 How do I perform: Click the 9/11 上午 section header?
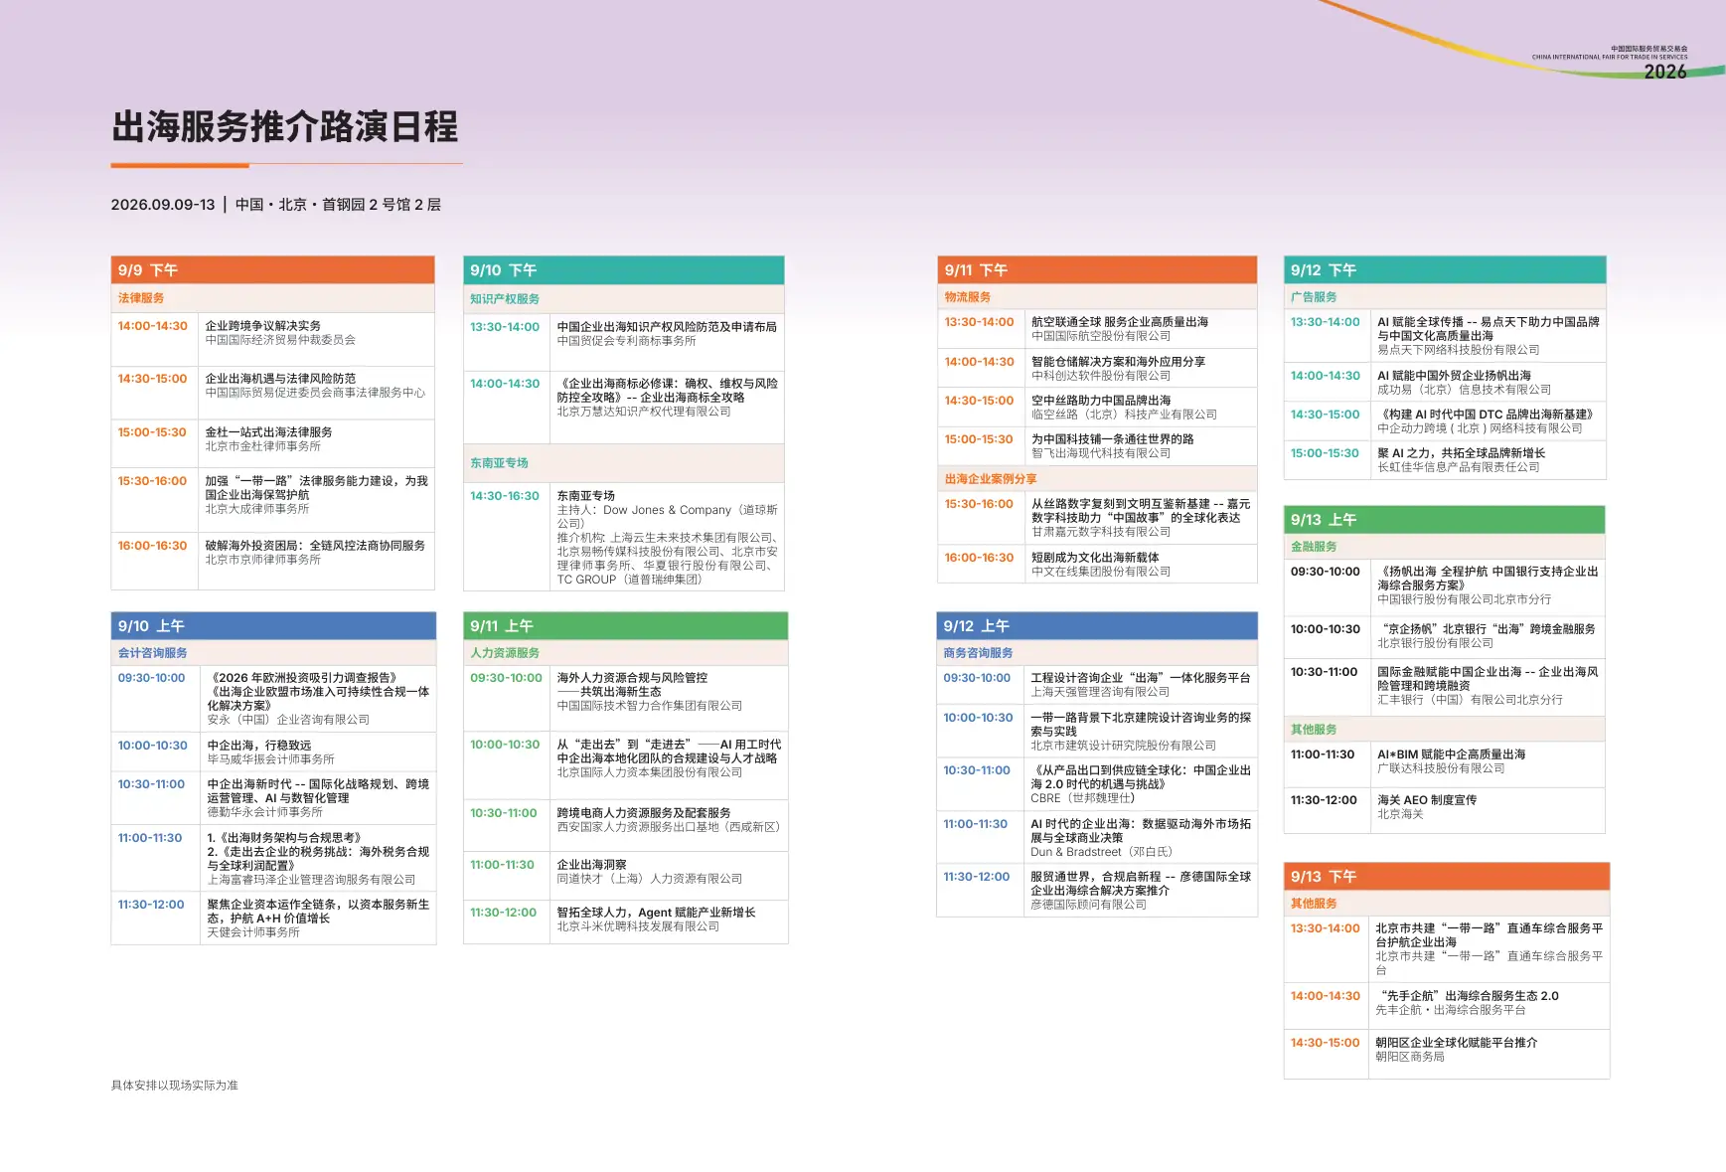pyautogui.click(x=626, y=626)
